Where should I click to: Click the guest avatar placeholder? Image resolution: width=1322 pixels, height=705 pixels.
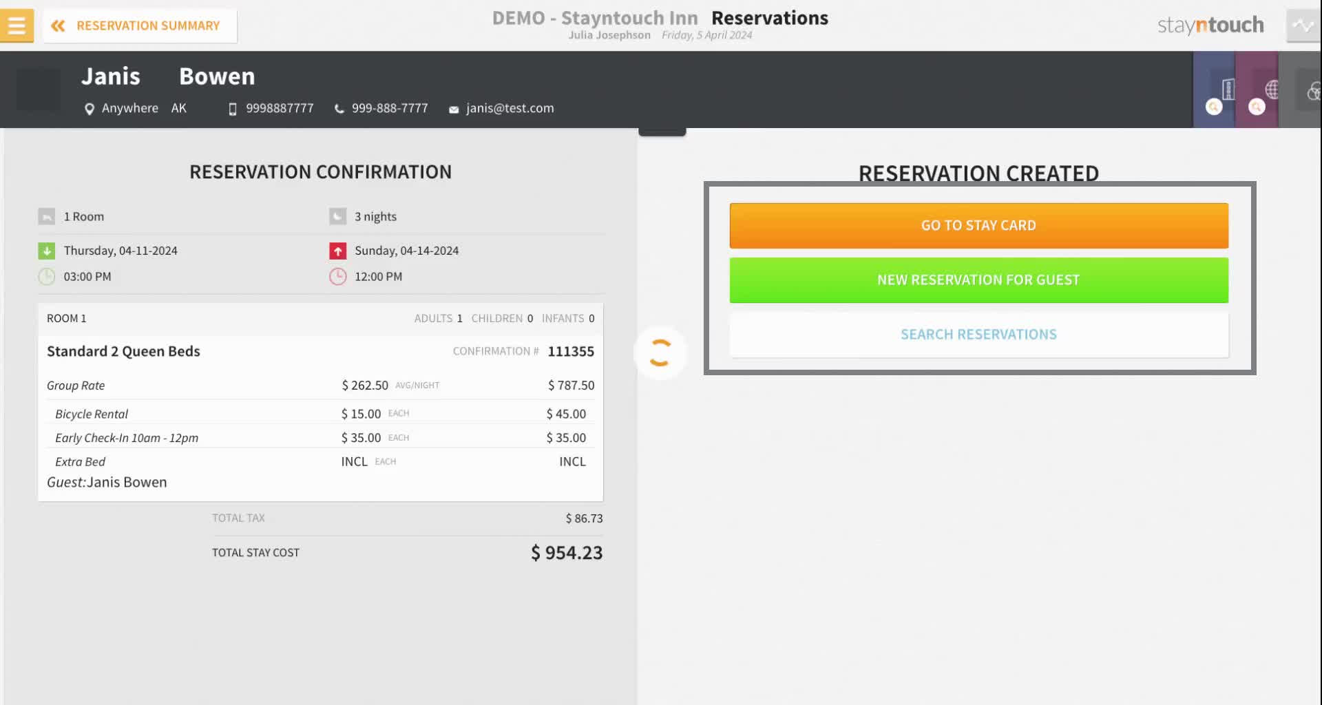point(39,89)
